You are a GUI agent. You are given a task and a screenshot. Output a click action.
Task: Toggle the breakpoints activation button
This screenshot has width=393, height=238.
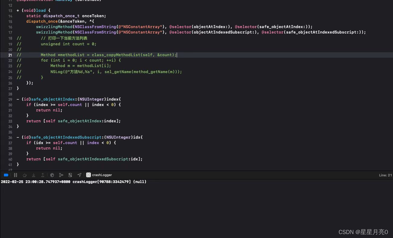pyautogui.click(x=6, y=175)
